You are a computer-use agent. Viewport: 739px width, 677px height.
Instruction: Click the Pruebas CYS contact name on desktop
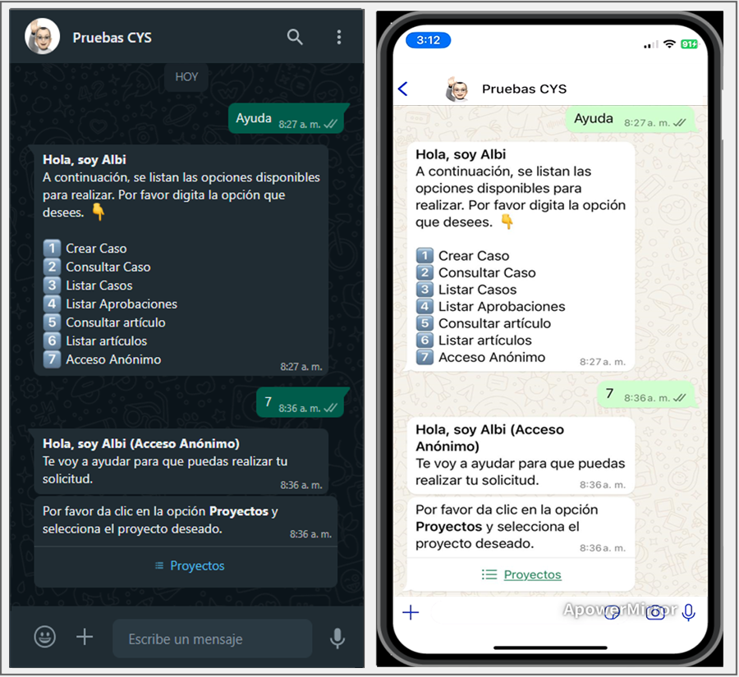point(112,37)
